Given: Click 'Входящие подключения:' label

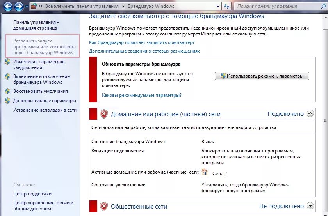Looking at the screenshot, I should 118,151.
